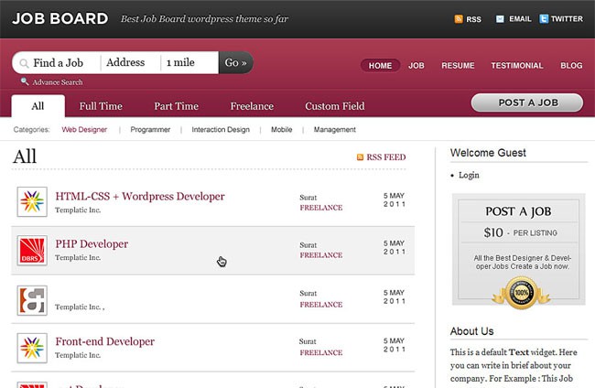Viewport: 595px width, 388px height.
Task: Switch to the Freelance tab
Action: click(252, 106)
